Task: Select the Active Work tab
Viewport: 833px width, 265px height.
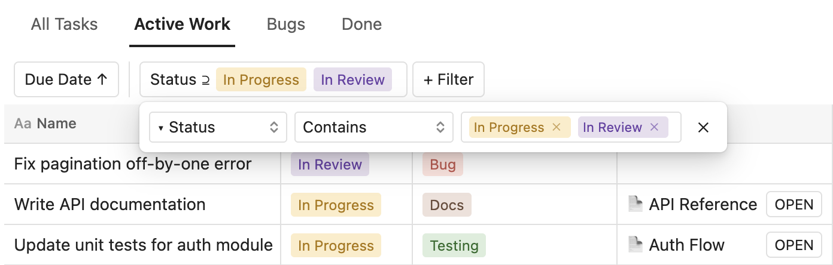Action: point(182,24)
